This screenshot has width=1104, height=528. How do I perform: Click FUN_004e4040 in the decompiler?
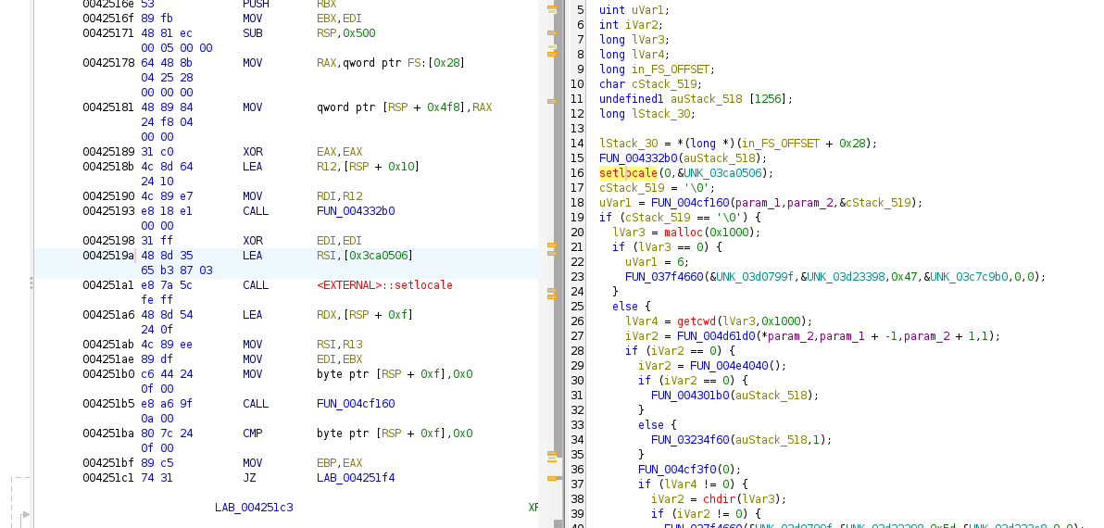tap(728, 365)
